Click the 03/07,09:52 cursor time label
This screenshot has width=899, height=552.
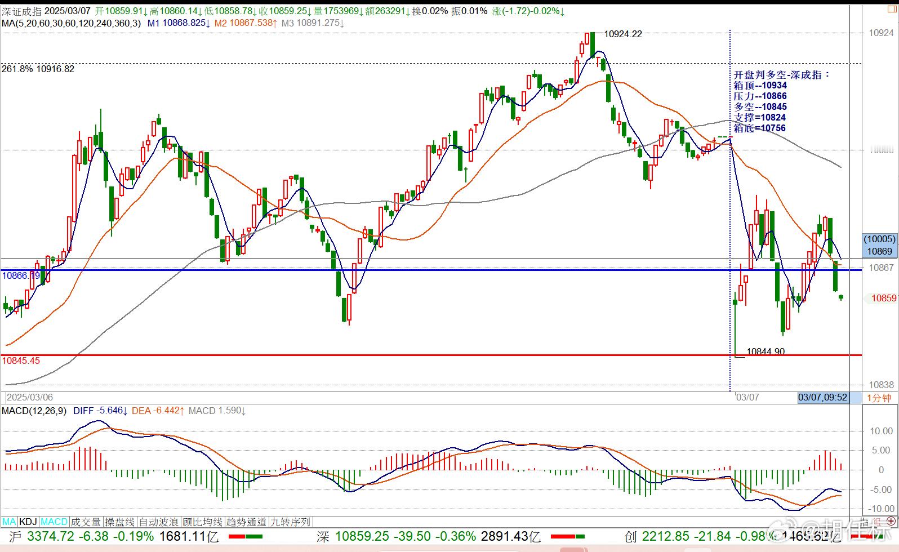(823, 398)
